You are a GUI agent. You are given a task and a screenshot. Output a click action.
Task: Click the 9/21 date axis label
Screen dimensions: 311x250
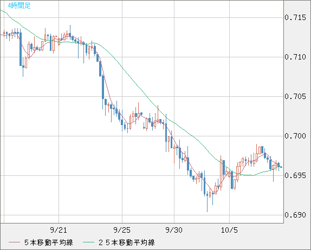(59, 230)
